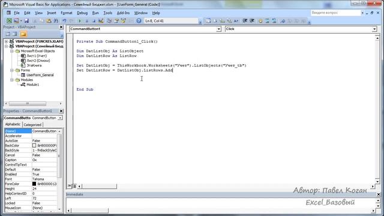Switch to Procedure View button
Screen dimensions: 384x216
tap(70, 186)
